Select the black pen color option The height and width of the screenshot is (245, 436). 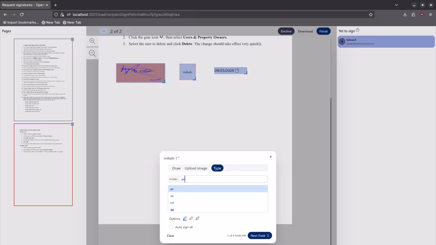pos(198,218)
